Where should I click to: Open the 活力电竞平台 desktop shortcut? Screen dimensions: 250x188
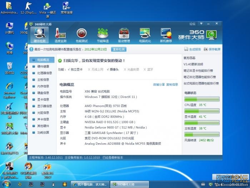pyautogui.click(x=9, y=149)
